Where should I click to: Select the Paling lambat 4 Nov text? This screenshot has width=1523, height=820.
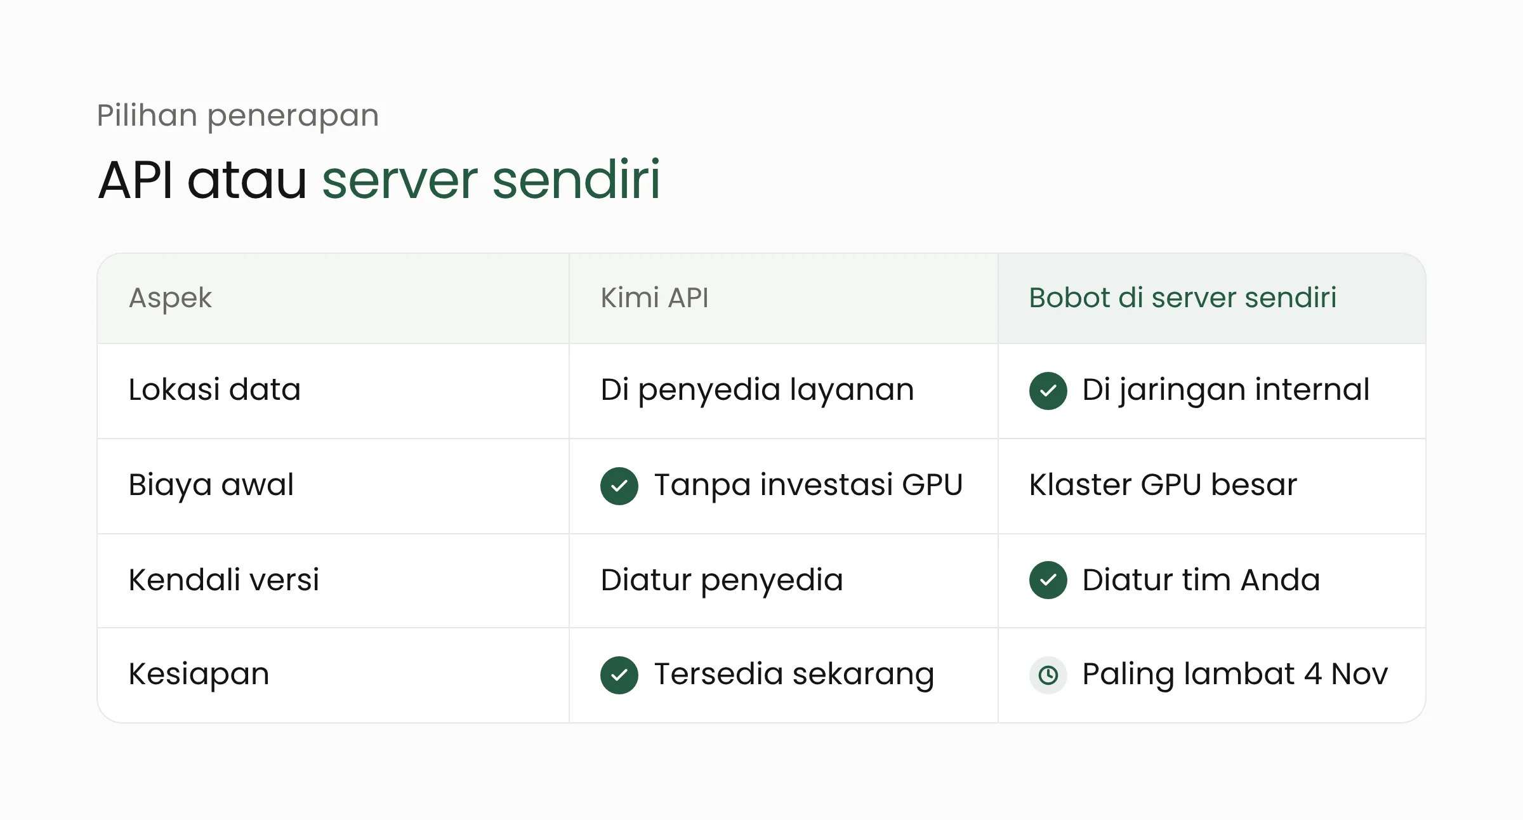tap(1236, 675)
